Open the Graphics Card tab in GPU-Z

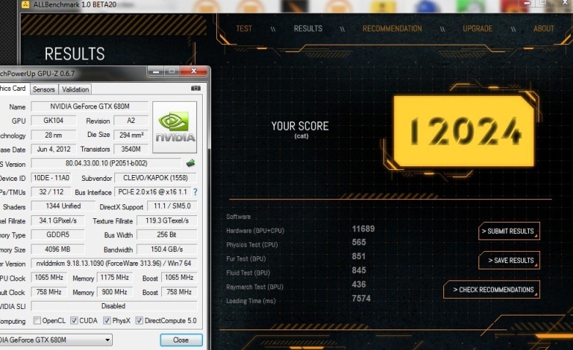point(13,89)
